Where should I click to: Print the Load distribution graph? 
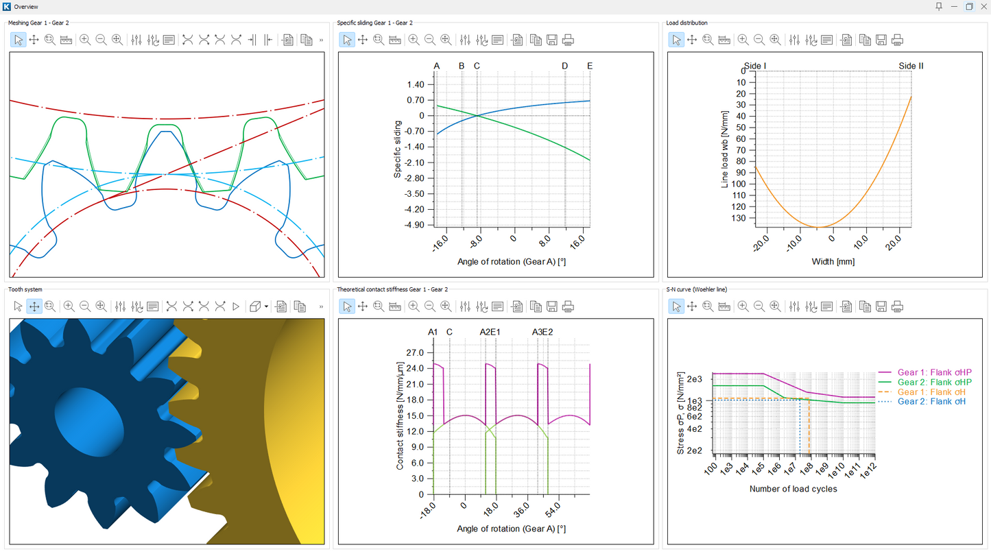[897, 40]
